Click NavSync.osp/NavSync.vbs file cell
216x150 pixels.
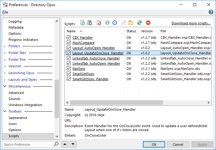180,69
